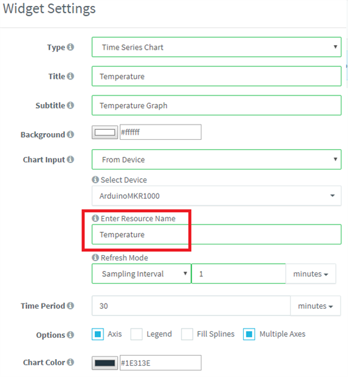Open the Type dropdown showing Time Series Chart
Viewport: 348px width, 377px height.
[217, 47]
